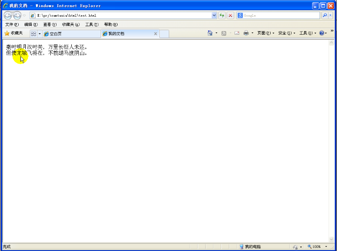Open the 页面(P) dropdown menu

pos(266,33)
